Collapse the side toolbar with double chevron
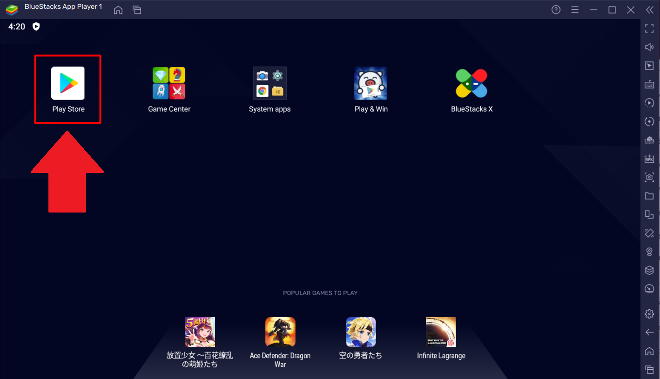This screenshot has height=379, width=660. [x=649, y=10]
